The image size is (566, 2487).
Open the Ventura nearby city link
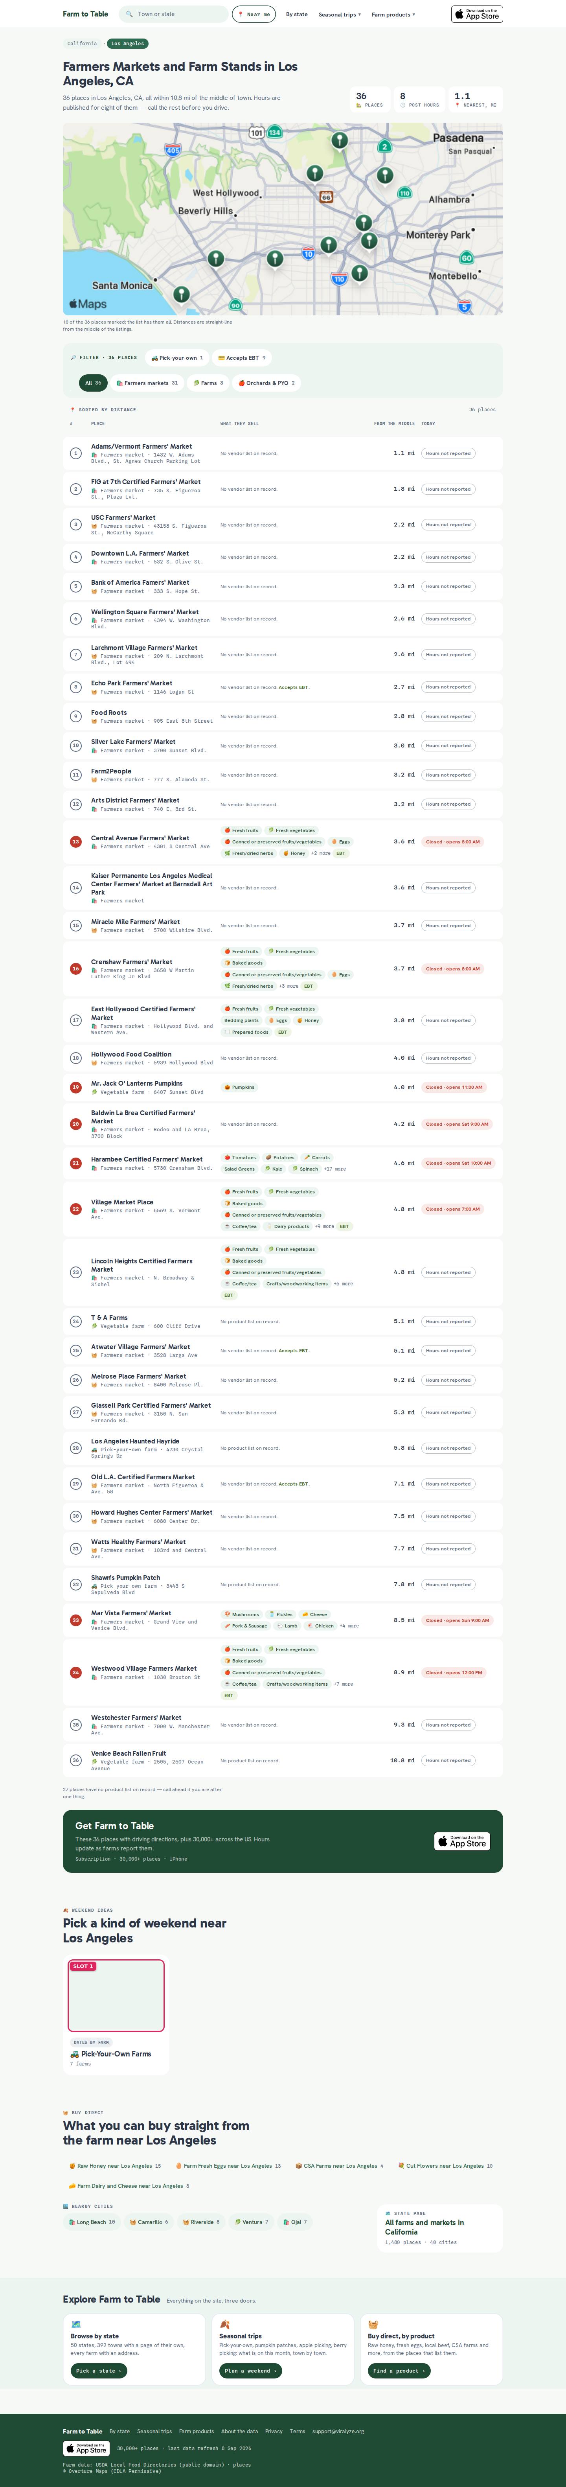click(252, 2222)
